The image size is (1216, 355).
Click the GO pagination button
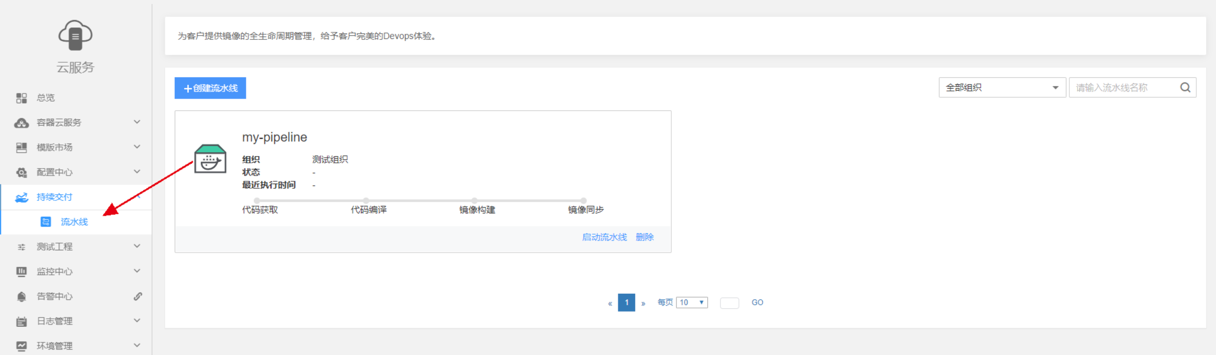(x=757, y=303)
